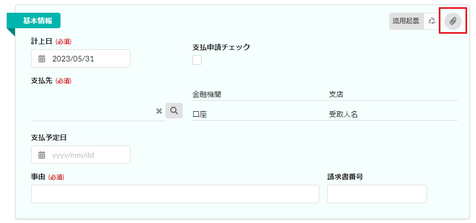Click the 請求書番号 input box
Image resolution: width=476 pixels, height=223 pixels.
pos(377,194)
